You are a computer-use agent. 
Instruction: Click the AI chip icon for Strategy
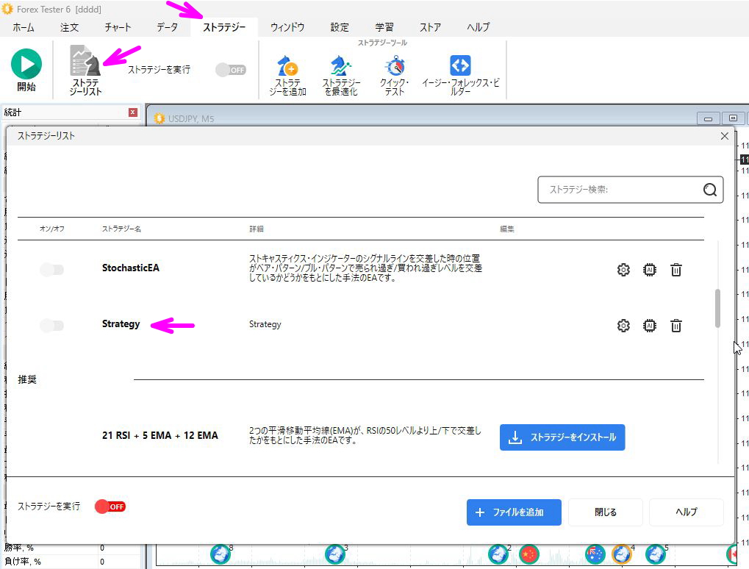pyautogui.click(x=650, y=326)
